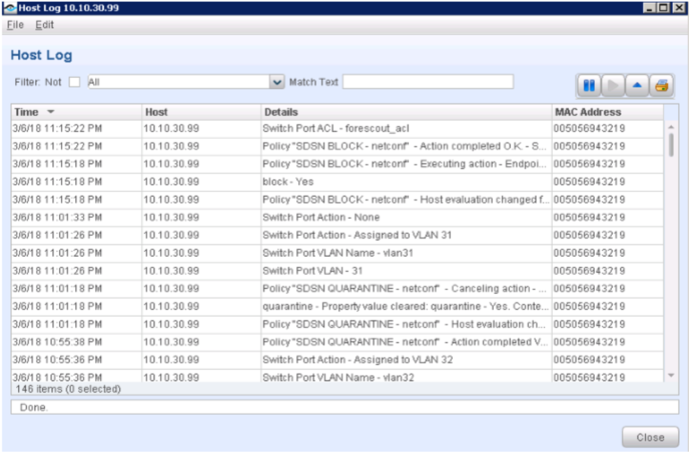Viewport: 689px width, 452px height.
Task: Click the Match Text input field
Action: (x=428, y=82)
